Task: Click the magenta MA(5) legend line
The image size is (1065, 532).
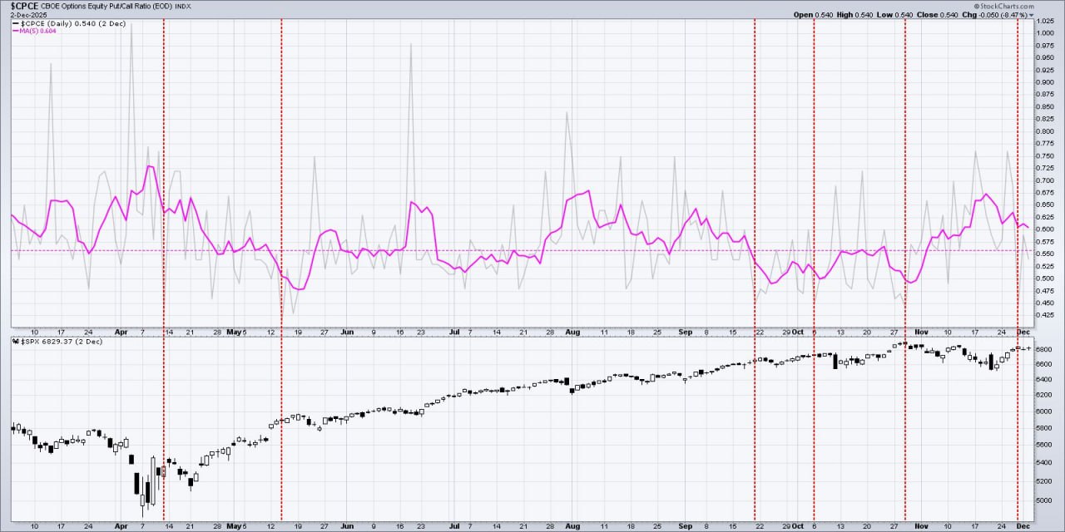Action: (x=15, y=32)
